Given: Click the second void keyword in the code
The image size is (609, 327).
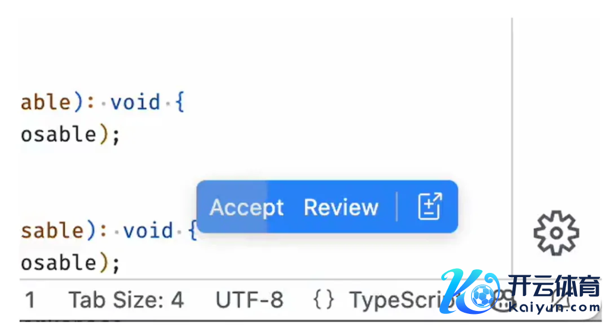Looking at the screenshot, I should [x=148, y=230].
